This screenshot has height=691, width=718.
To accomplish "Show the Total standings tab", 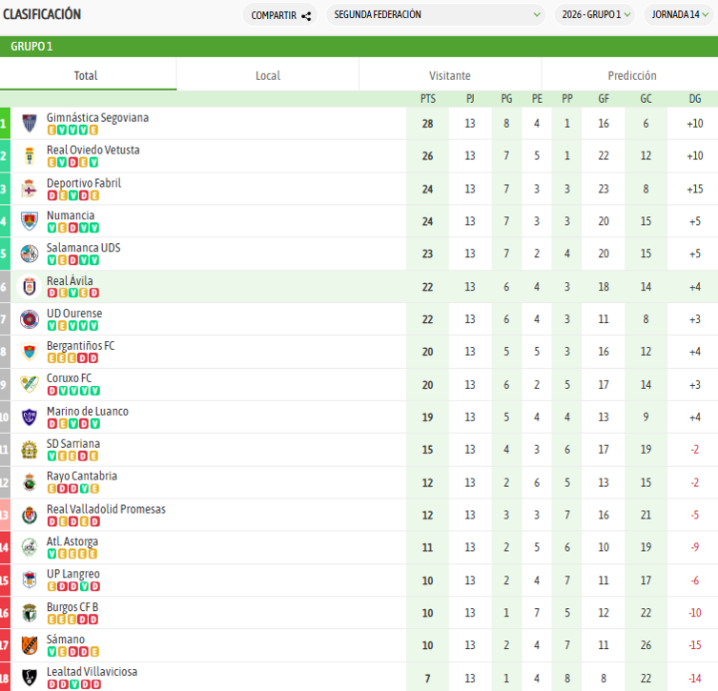I will tap(86, 76).
